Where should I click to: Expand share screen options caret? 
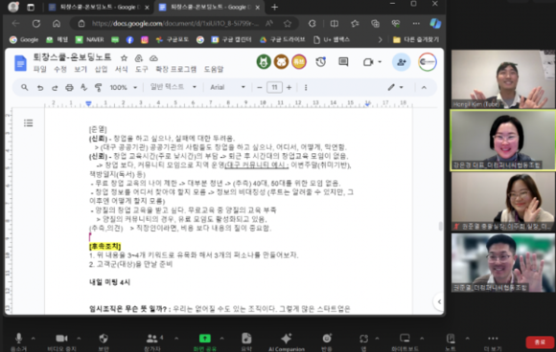[x=221, y=339]
